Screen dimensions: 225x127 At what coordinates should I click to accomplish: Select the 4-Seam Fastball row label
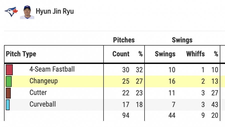tap(52, 69)
